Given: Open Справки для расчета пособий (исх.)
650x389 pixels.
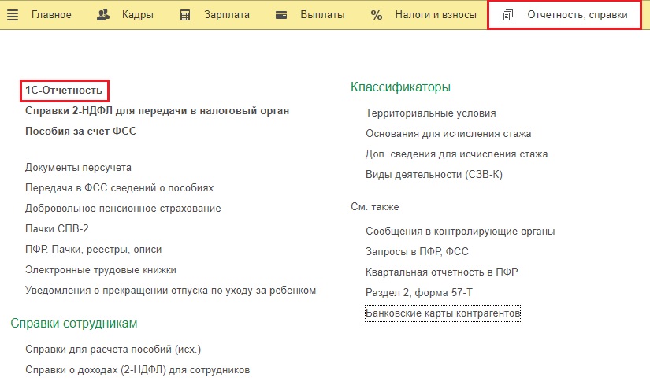Looking at the screenshot, I should (x=107, y=349).
